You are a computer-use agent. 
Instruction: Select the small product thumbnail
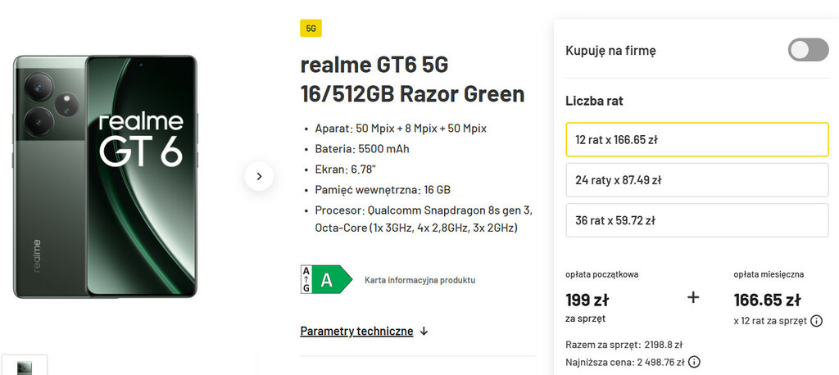coord(25,366)
